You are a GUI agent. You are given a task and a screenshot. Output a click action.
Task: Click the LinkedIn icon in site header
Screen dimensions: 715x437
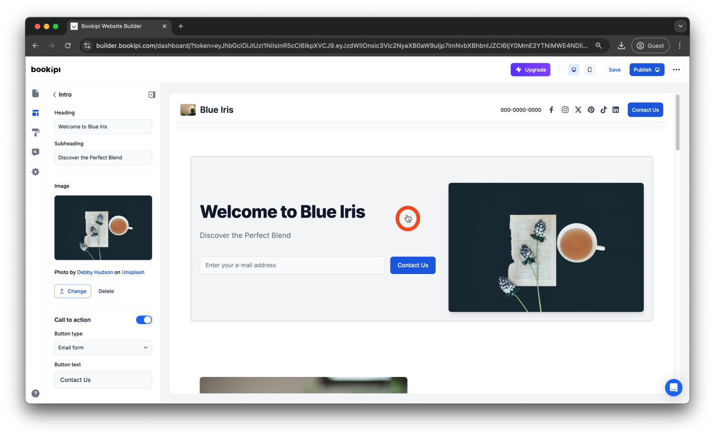click(x=616, y=110)
